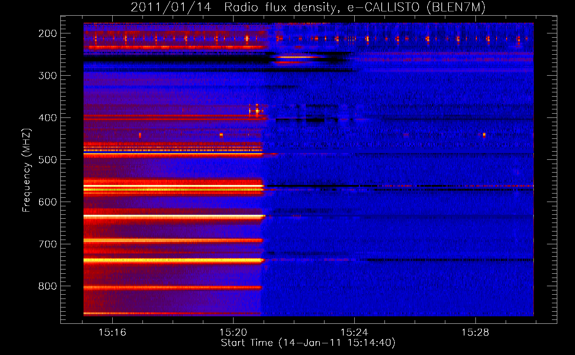Click the 300 frequency tick label
Screen dimensions: 575x355
point(48,76)
